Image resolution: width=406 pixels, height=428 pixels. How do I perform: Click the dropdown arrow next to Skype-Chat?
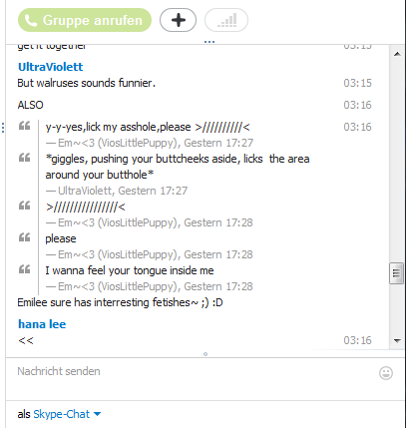point(97,414)
